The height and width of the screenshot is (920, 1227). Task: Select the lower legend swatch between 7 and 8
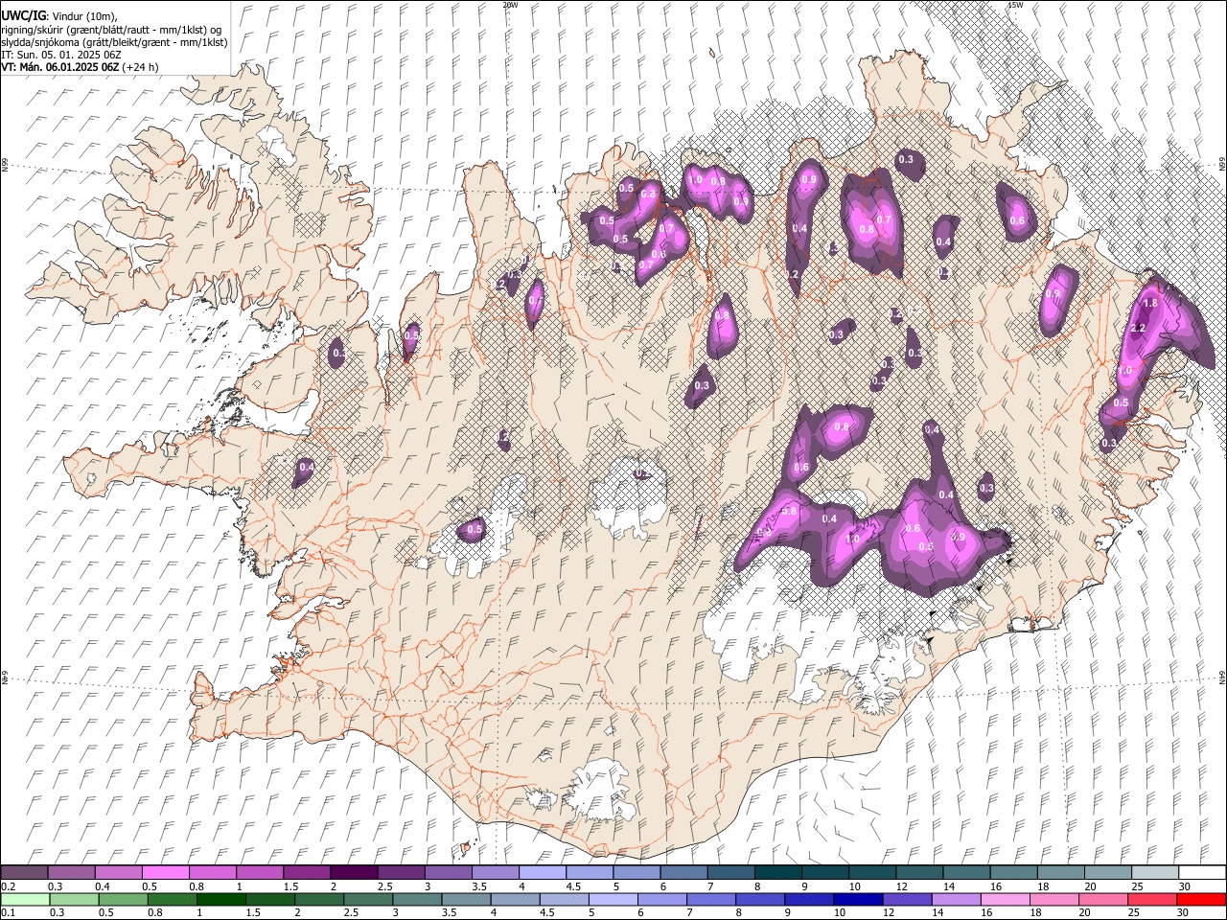(x=710, y=899)
